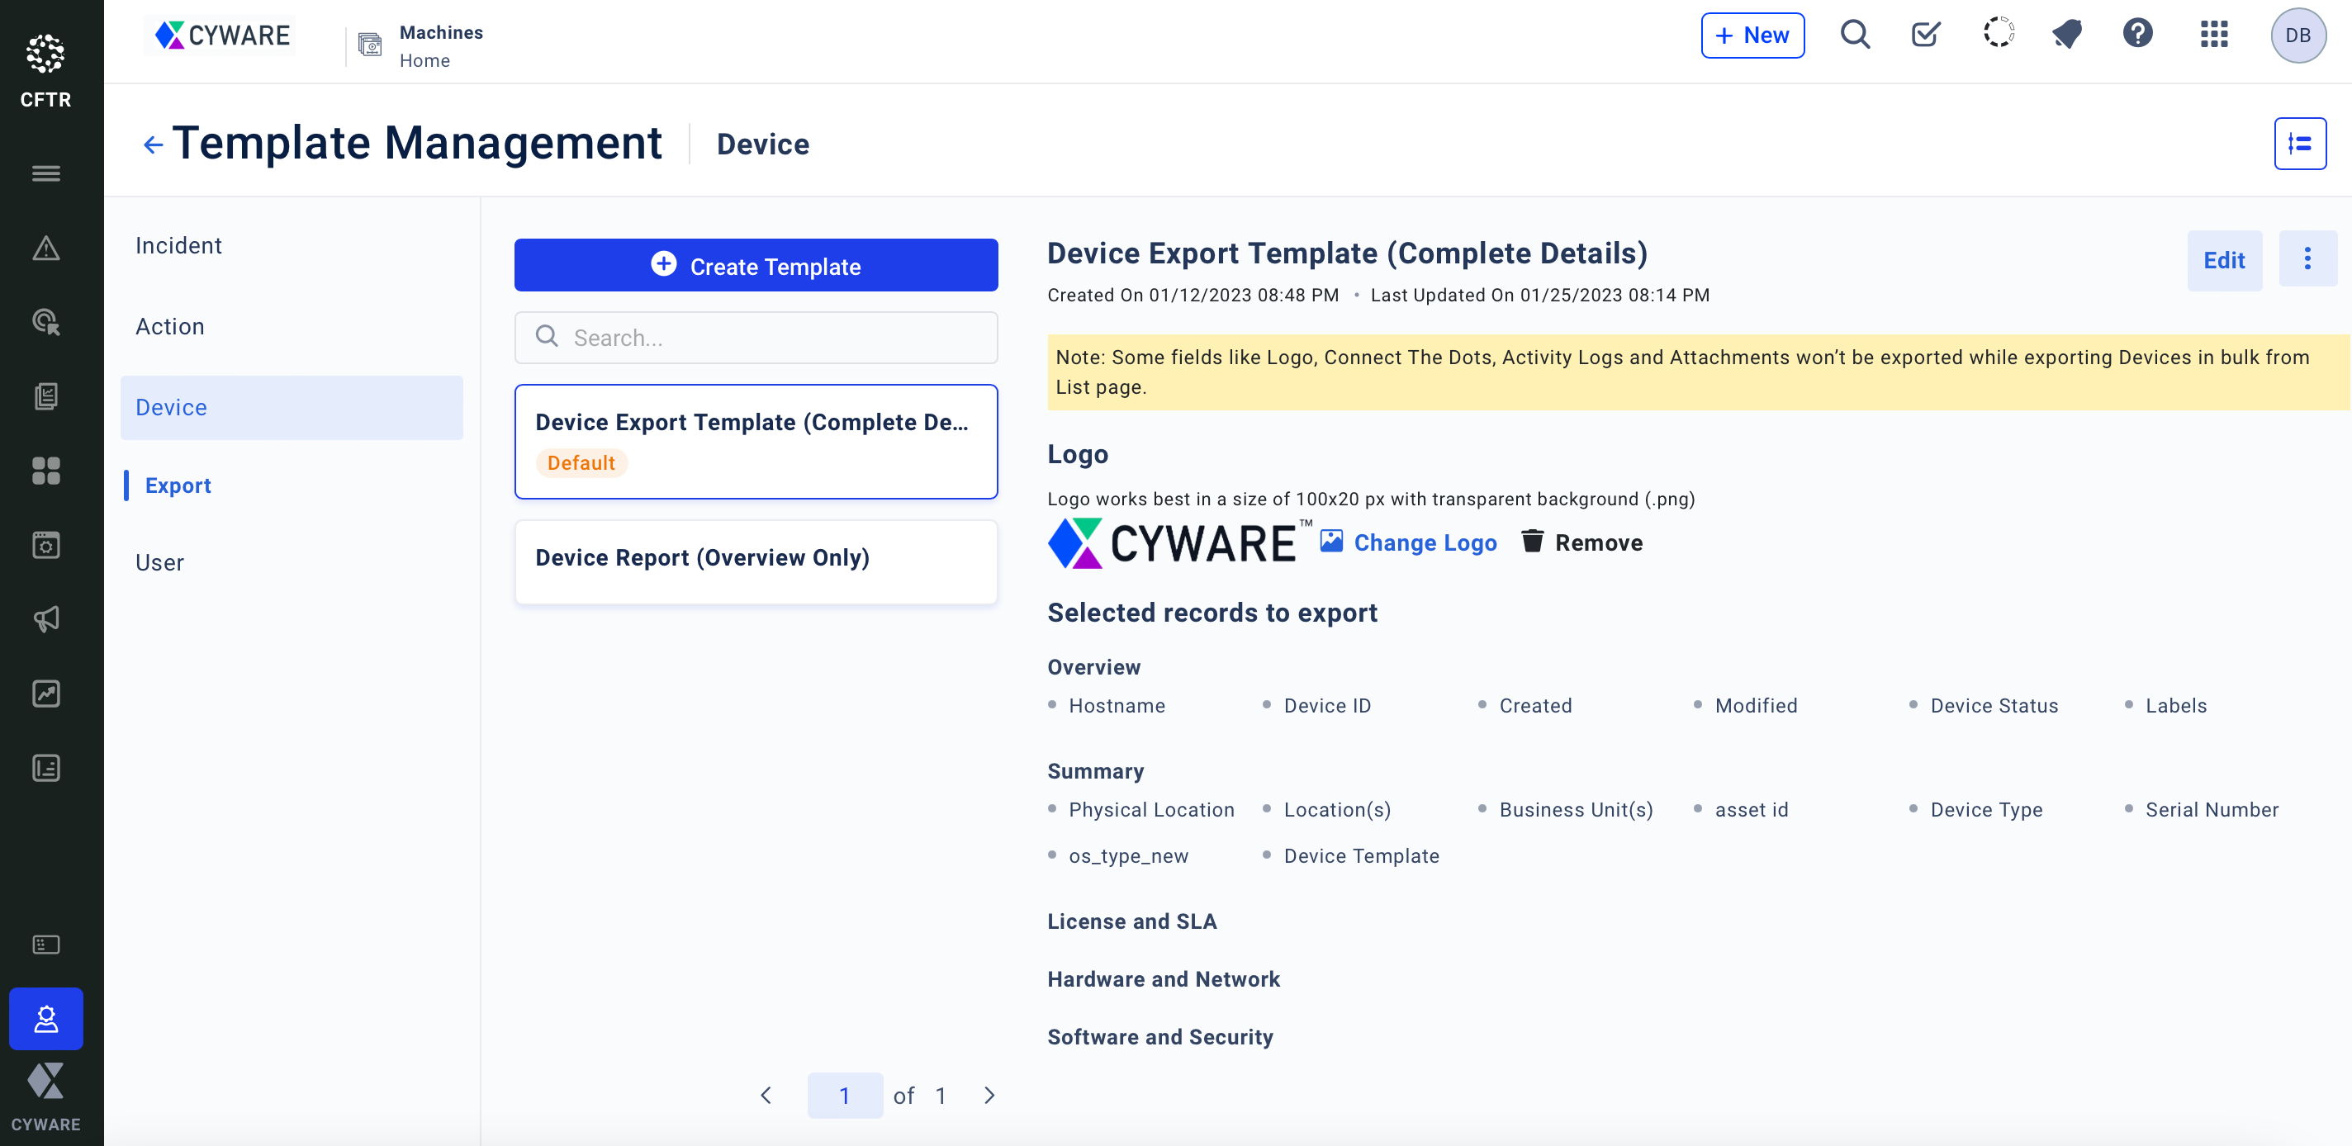Click the template Search input field
Image resolution: width=2352 pixels, height=1146 pixels.
point(755,338)
